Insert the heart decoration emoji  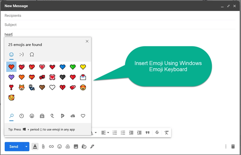[52, 77]
